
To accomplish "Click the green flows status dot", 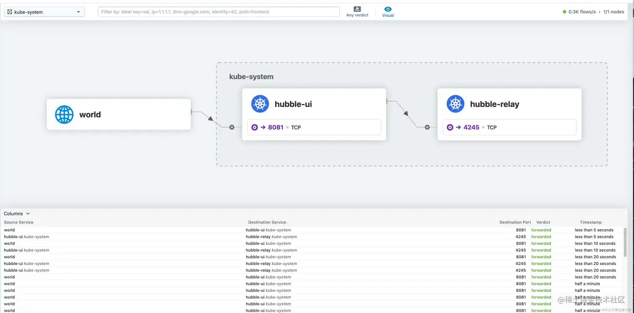I will [564, 12].
